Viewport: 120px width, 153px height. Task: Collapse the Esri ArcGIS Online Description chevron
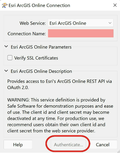(x=6, y=71)
